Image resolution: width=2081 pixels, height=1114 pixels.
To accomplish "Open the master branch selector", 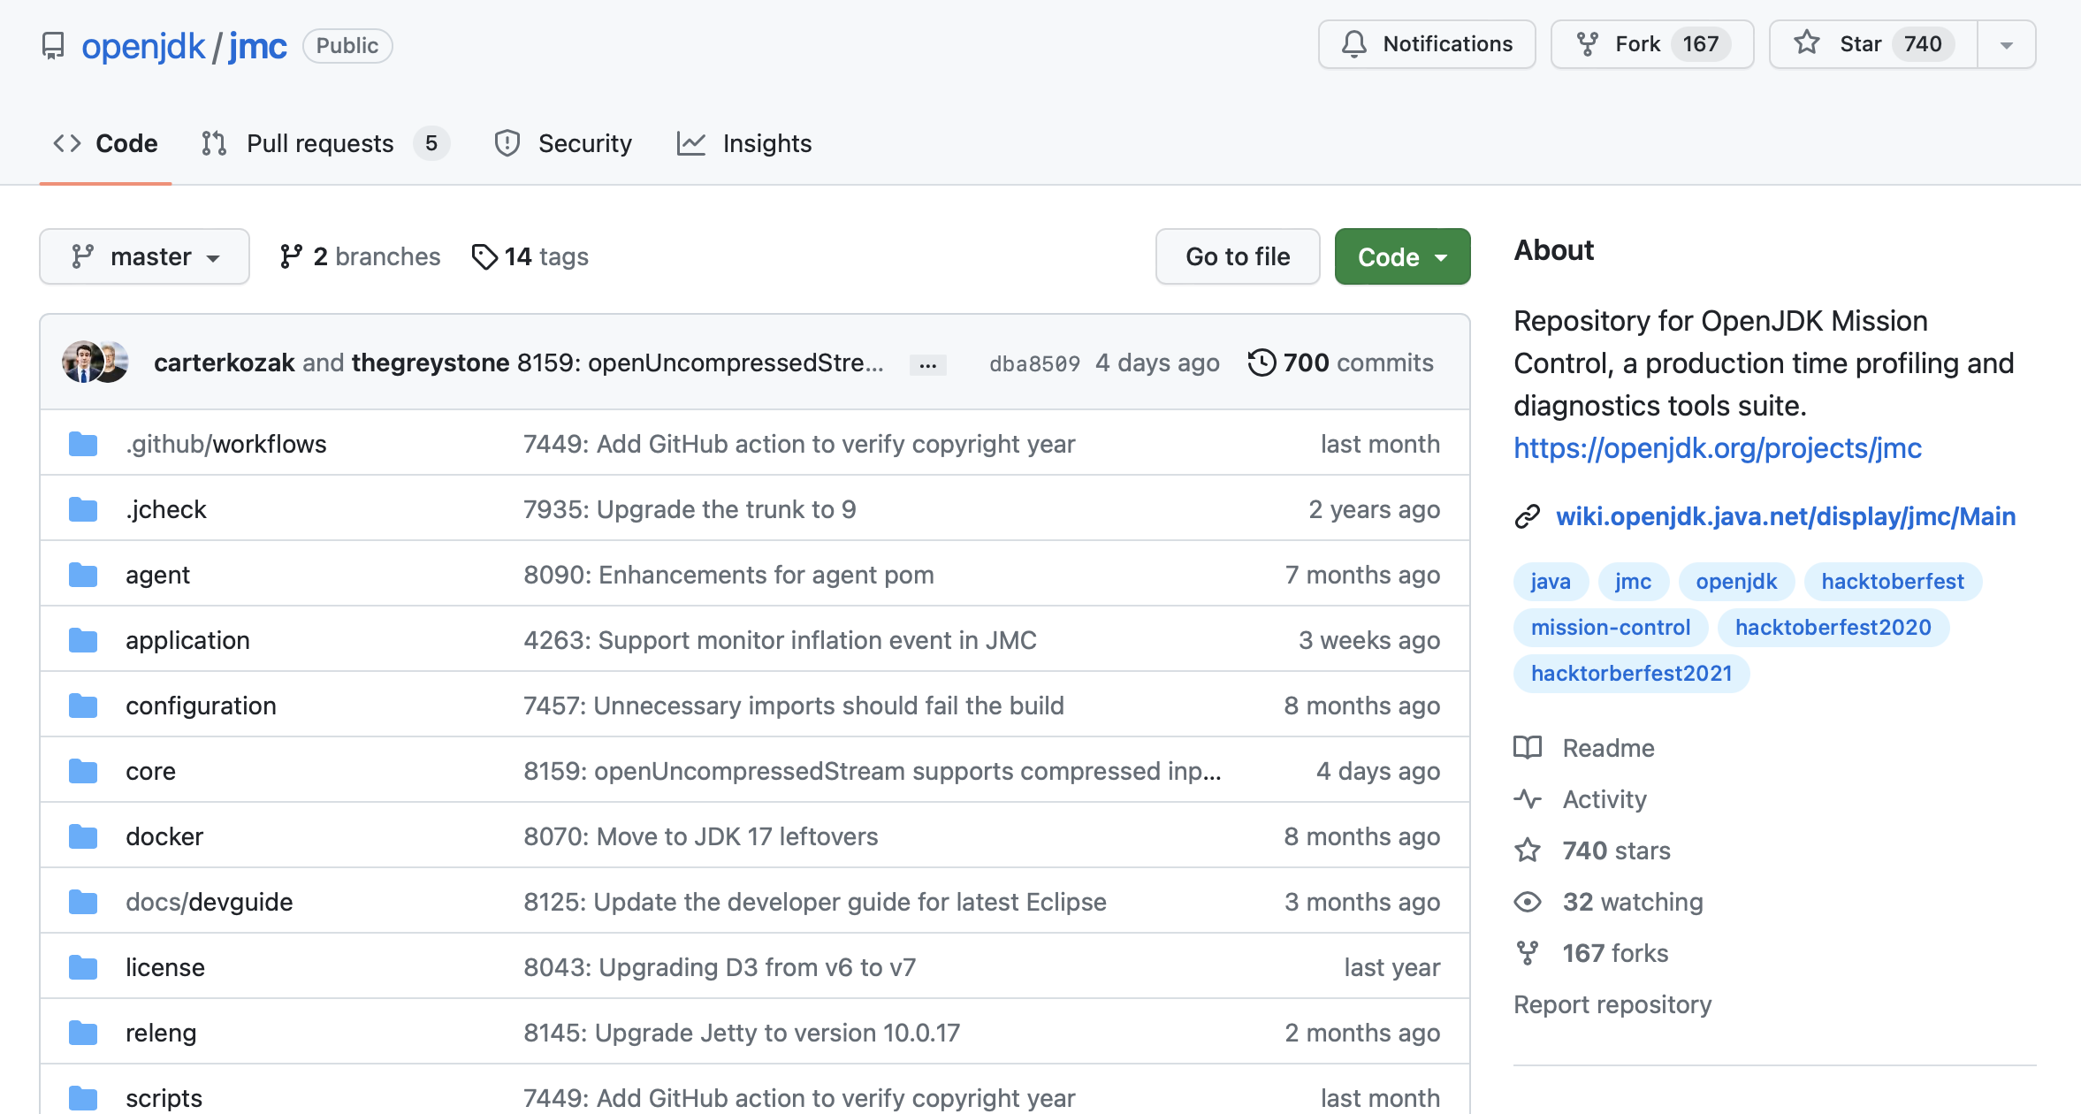I will tap(144, 256).
